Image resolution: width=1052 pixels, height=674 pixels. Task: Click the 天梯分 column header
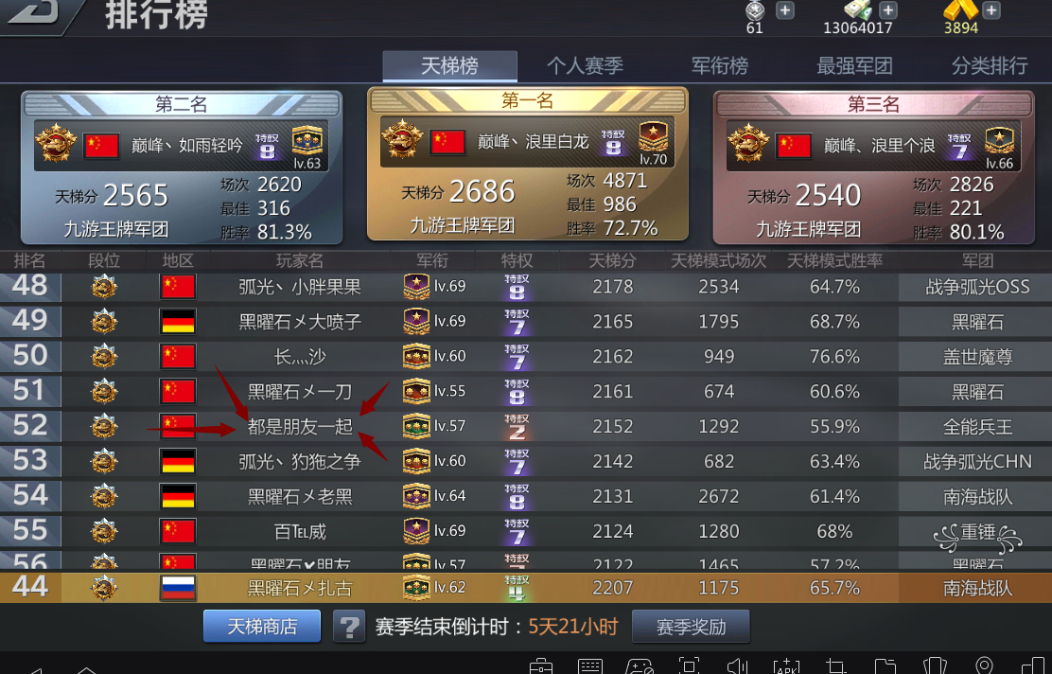coord(611,260)
